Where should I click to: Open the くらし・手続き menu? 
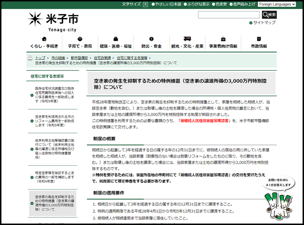[44, 46]
